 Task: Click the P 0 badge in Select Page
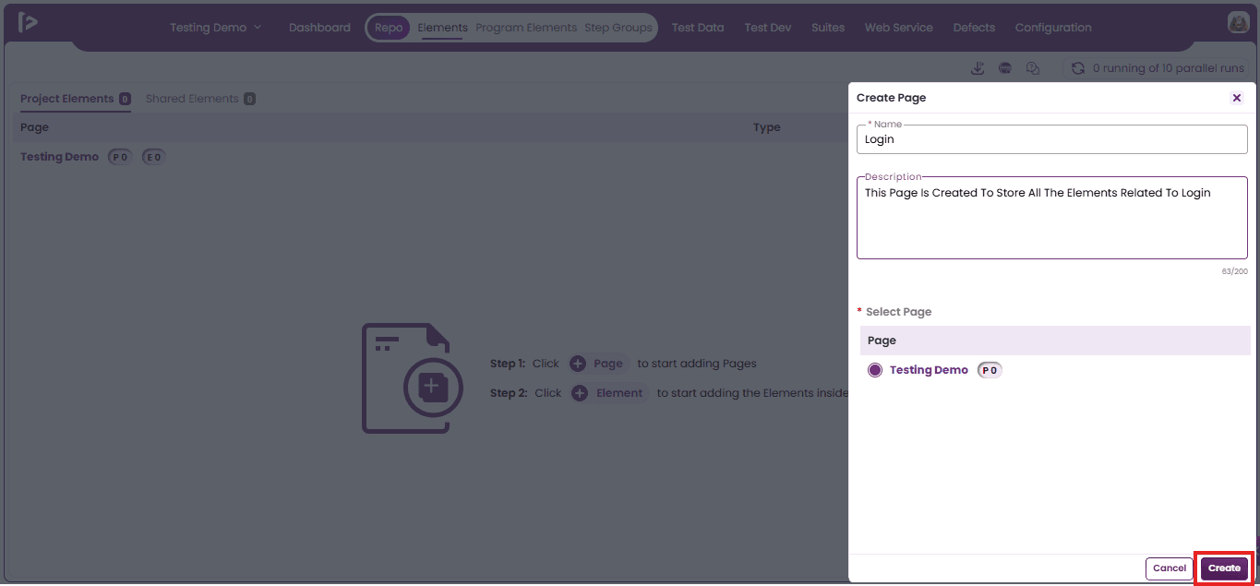click(990, 370)
